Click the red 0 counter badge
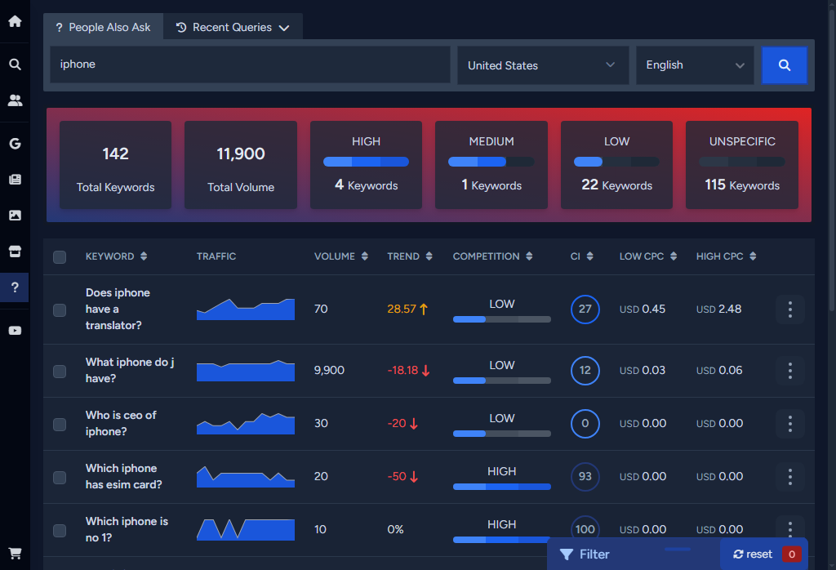This screenshot has width=836, height=570. click(x=792, y=554)
